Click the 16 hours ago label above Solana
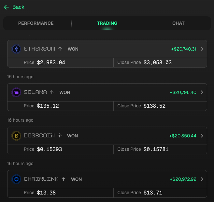 [x=20, y=77]
